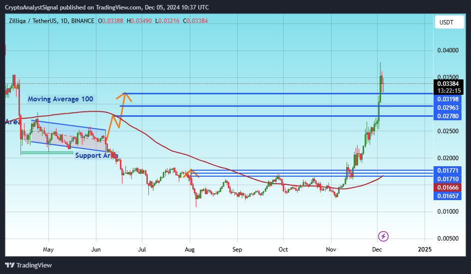Screen dimensions: 471x274
Task: Click the CryptoAnalystSignal publisher name
Action: coord(31,7)
